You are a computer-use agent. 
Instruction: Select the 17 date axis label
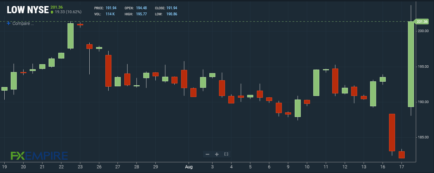click(401, 167)
